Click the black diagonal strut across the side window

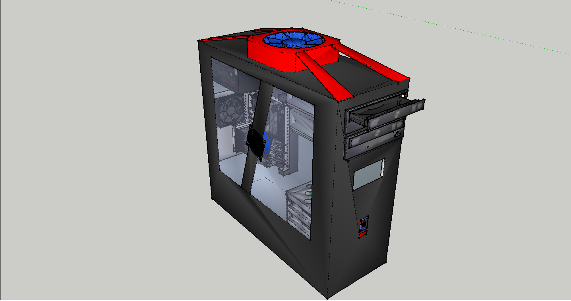(257, 137)
